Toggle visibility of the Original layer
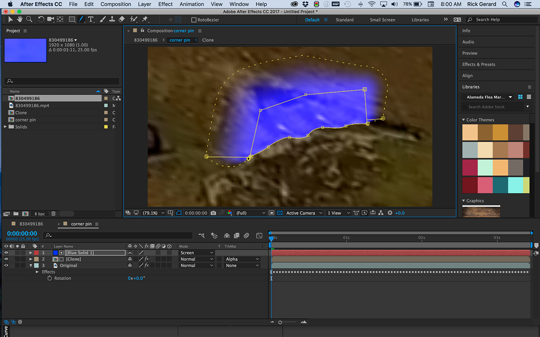 [6, 265]
